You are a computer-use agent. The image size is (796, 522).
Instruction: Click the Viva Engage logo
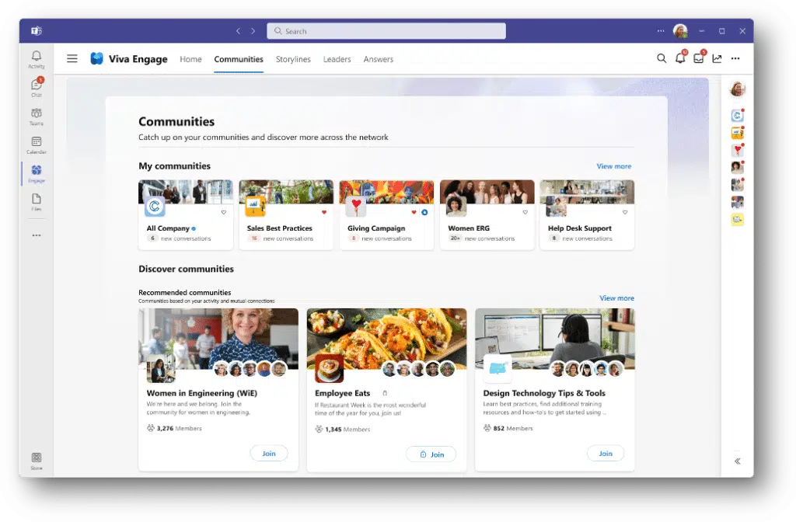(x=96, y=59)
